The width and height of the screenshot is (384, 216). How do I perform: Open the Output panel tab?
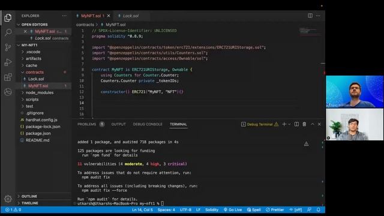coord(119,124)
